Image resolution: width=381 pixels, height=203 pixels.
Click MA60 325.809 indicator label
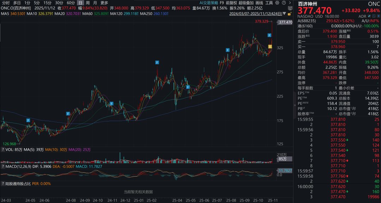[x=95, y=14]
